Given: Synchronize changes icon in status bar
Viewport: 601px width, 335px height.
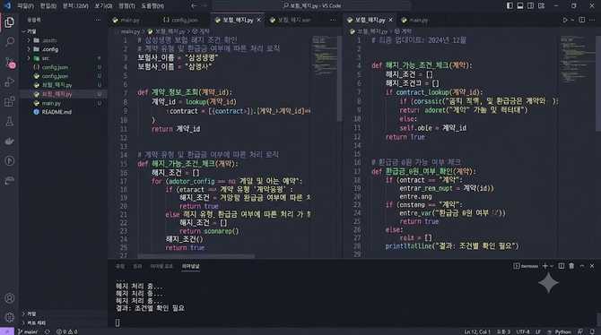Looking at the screenshot, I should 48,331.
